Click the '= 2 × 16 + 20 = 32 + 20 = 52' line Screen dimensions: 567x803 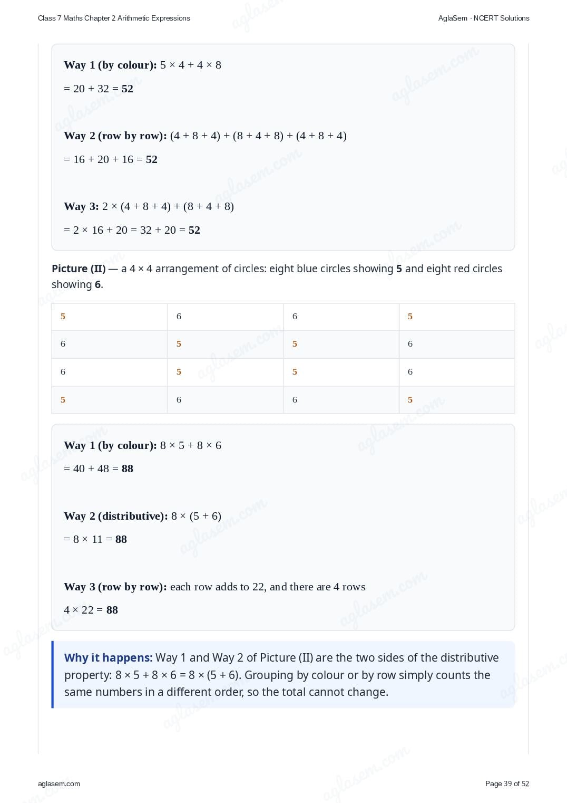(x=132, y=230)
